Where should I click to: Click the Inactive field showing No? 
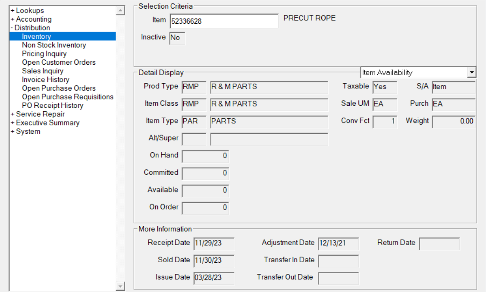click(x=177, y=38)
